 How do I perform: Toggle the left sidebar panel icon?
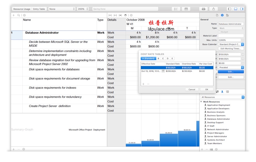coord(229,9)
